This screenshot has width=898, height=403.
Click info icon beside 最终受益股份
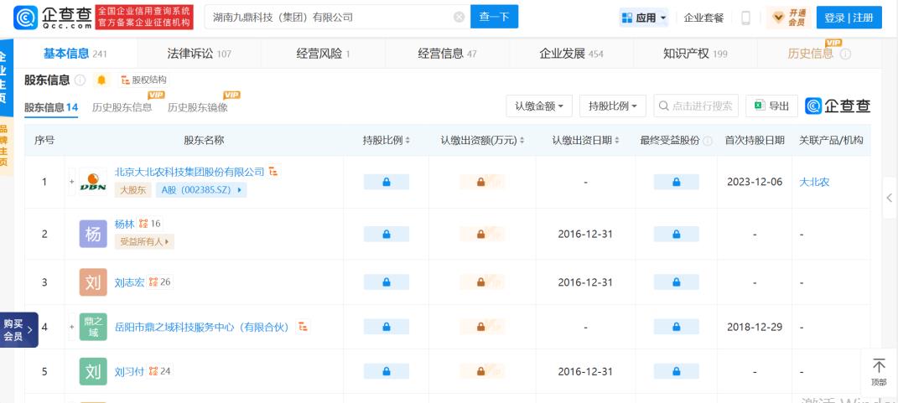pos(708,141)
